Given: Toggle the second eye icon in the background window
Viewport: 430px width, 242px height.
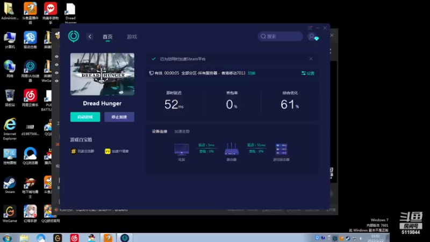Looking at the screenshot, I should point(57,65).
